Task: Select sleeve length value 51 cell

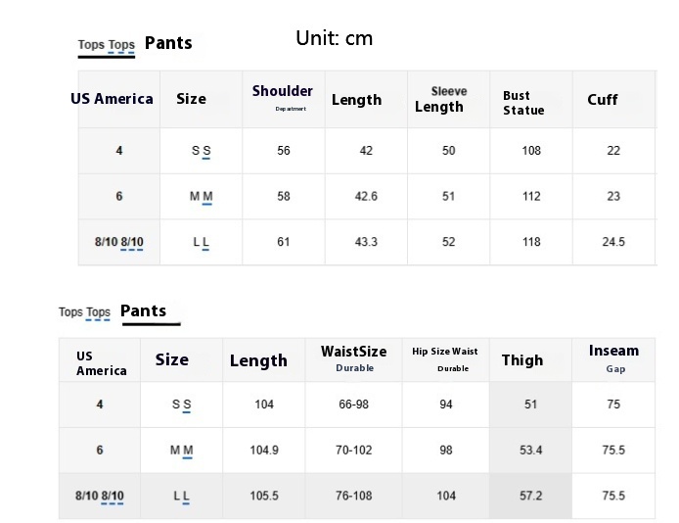Action: 448,197
